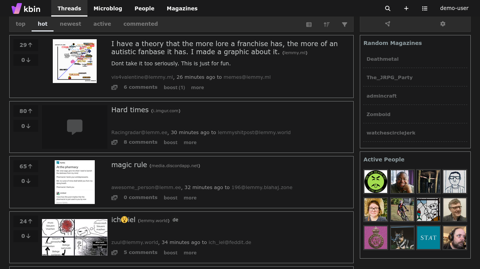Click the plus add-new icon
This screenshot has height=269, width=480.
pyautogui.click(x=406, y=8)
